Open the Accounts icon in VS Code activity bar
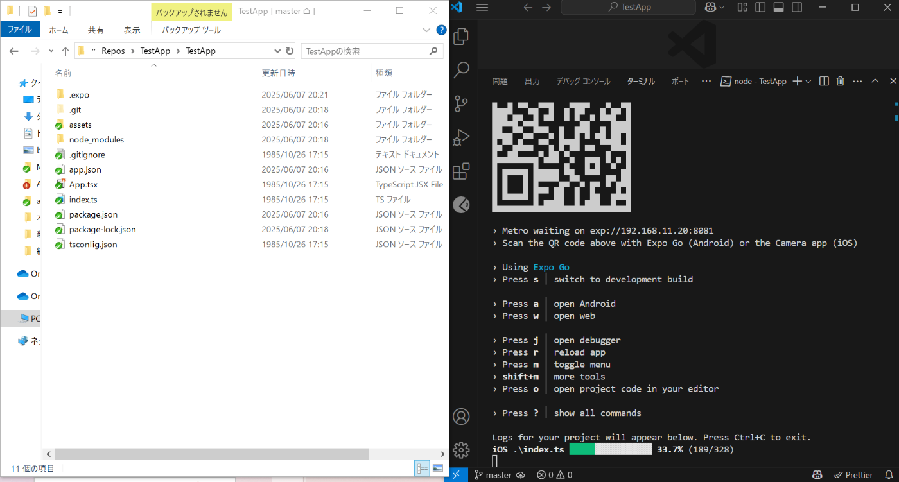Image resolution: width=899 pixels, height=482 pixels. 461,416
